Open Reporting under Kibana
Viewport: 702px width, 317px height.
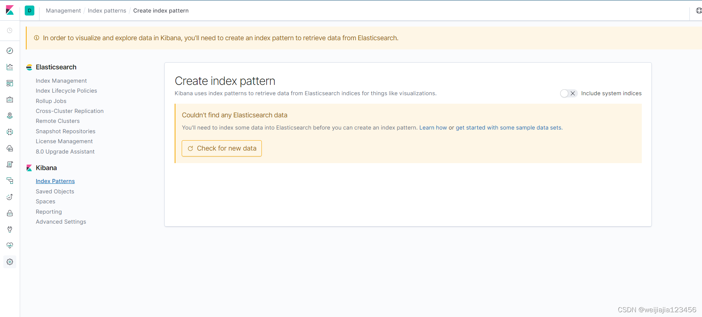click(x=49, y=212)
